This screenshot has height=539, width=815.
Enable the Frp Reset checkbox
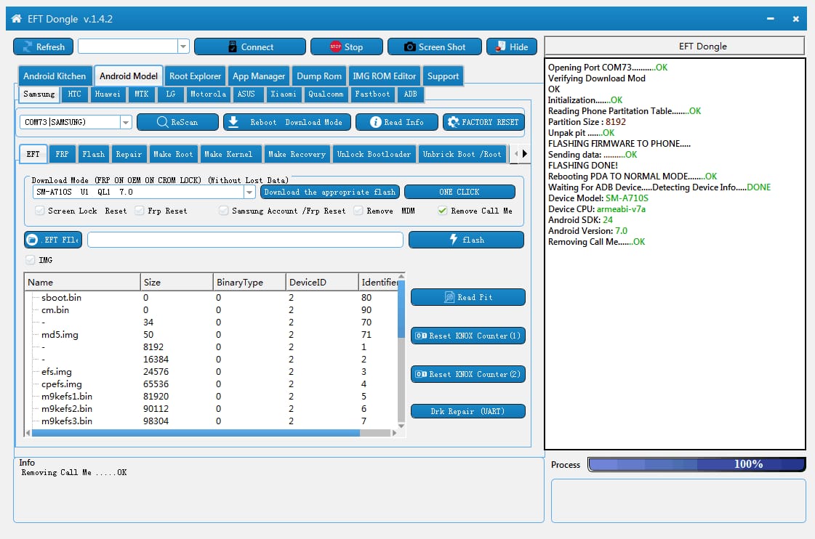point(140,211)
